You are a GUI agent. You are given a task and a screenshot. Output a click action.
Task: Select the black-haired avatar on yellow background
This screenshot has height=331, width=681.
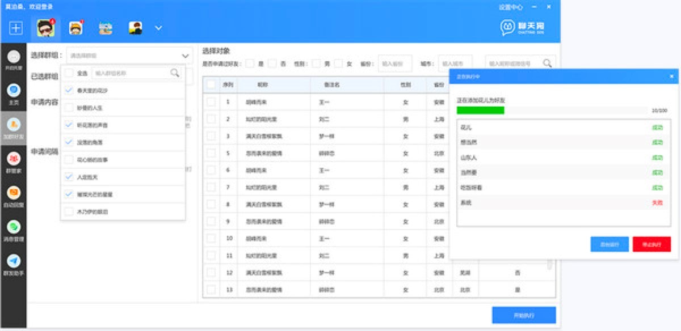[135, 28]
